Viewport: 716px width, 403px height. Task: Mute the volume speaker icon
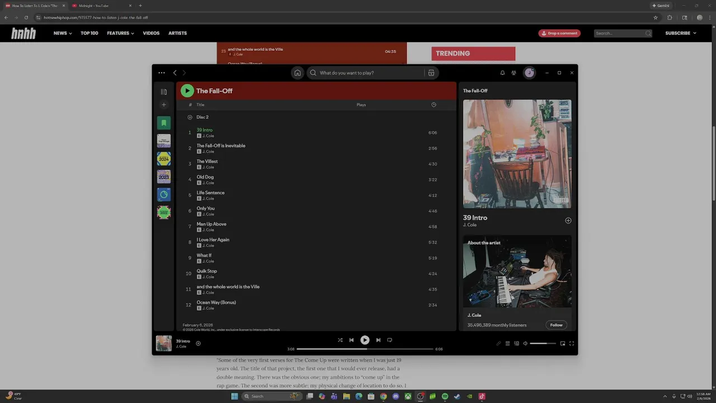point(525,343)
